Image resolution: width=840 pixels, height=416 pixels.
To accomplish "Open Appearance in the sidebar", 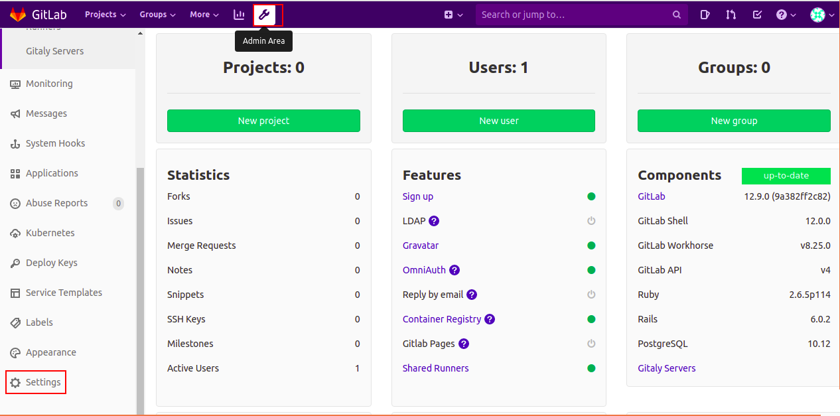I will [x=51, y=352].
